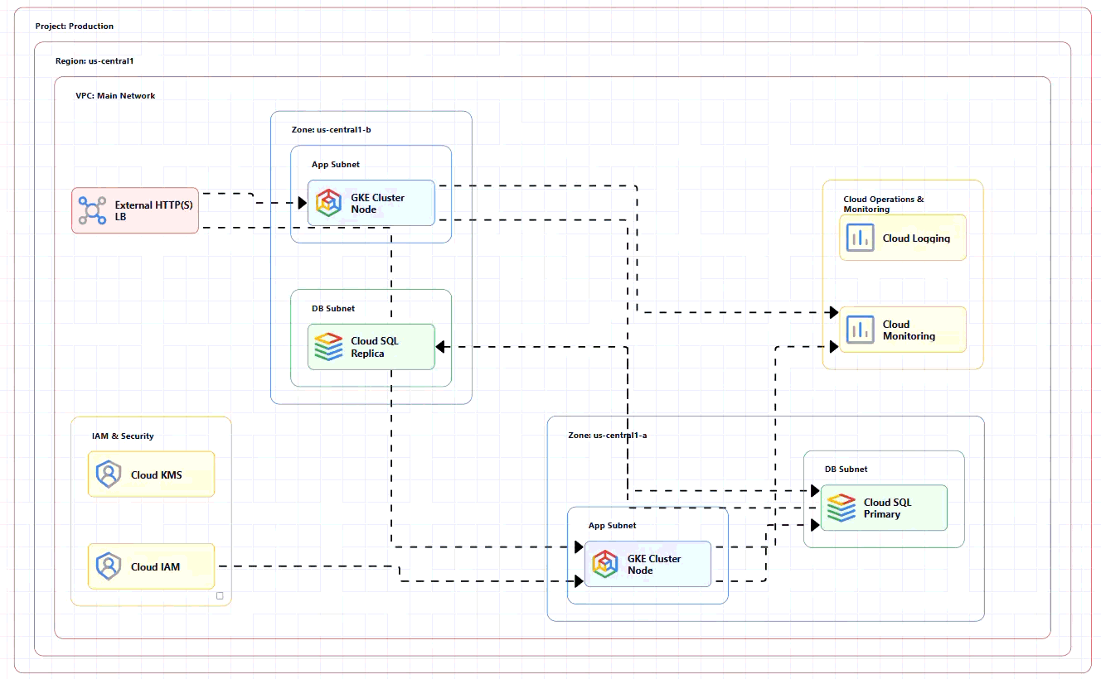This screenshot has height=679, width=1101.
Task: Select the Cloud Monitoring node label
Action: tap(909, 330)
